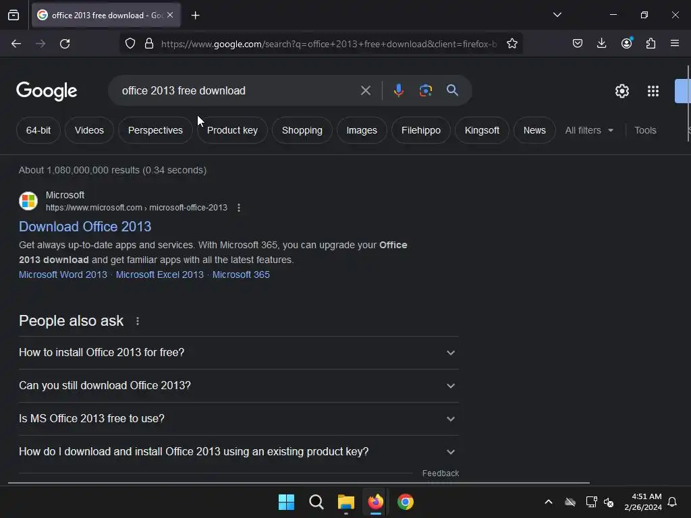Open the taskbar clock and date
This screenshot has width=691, height=518.
643,502
